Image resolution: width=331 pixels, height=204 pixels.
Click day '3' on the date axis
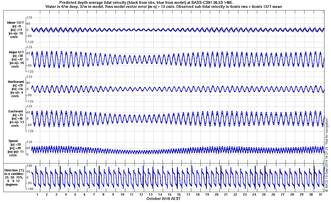tap(56, 195)
